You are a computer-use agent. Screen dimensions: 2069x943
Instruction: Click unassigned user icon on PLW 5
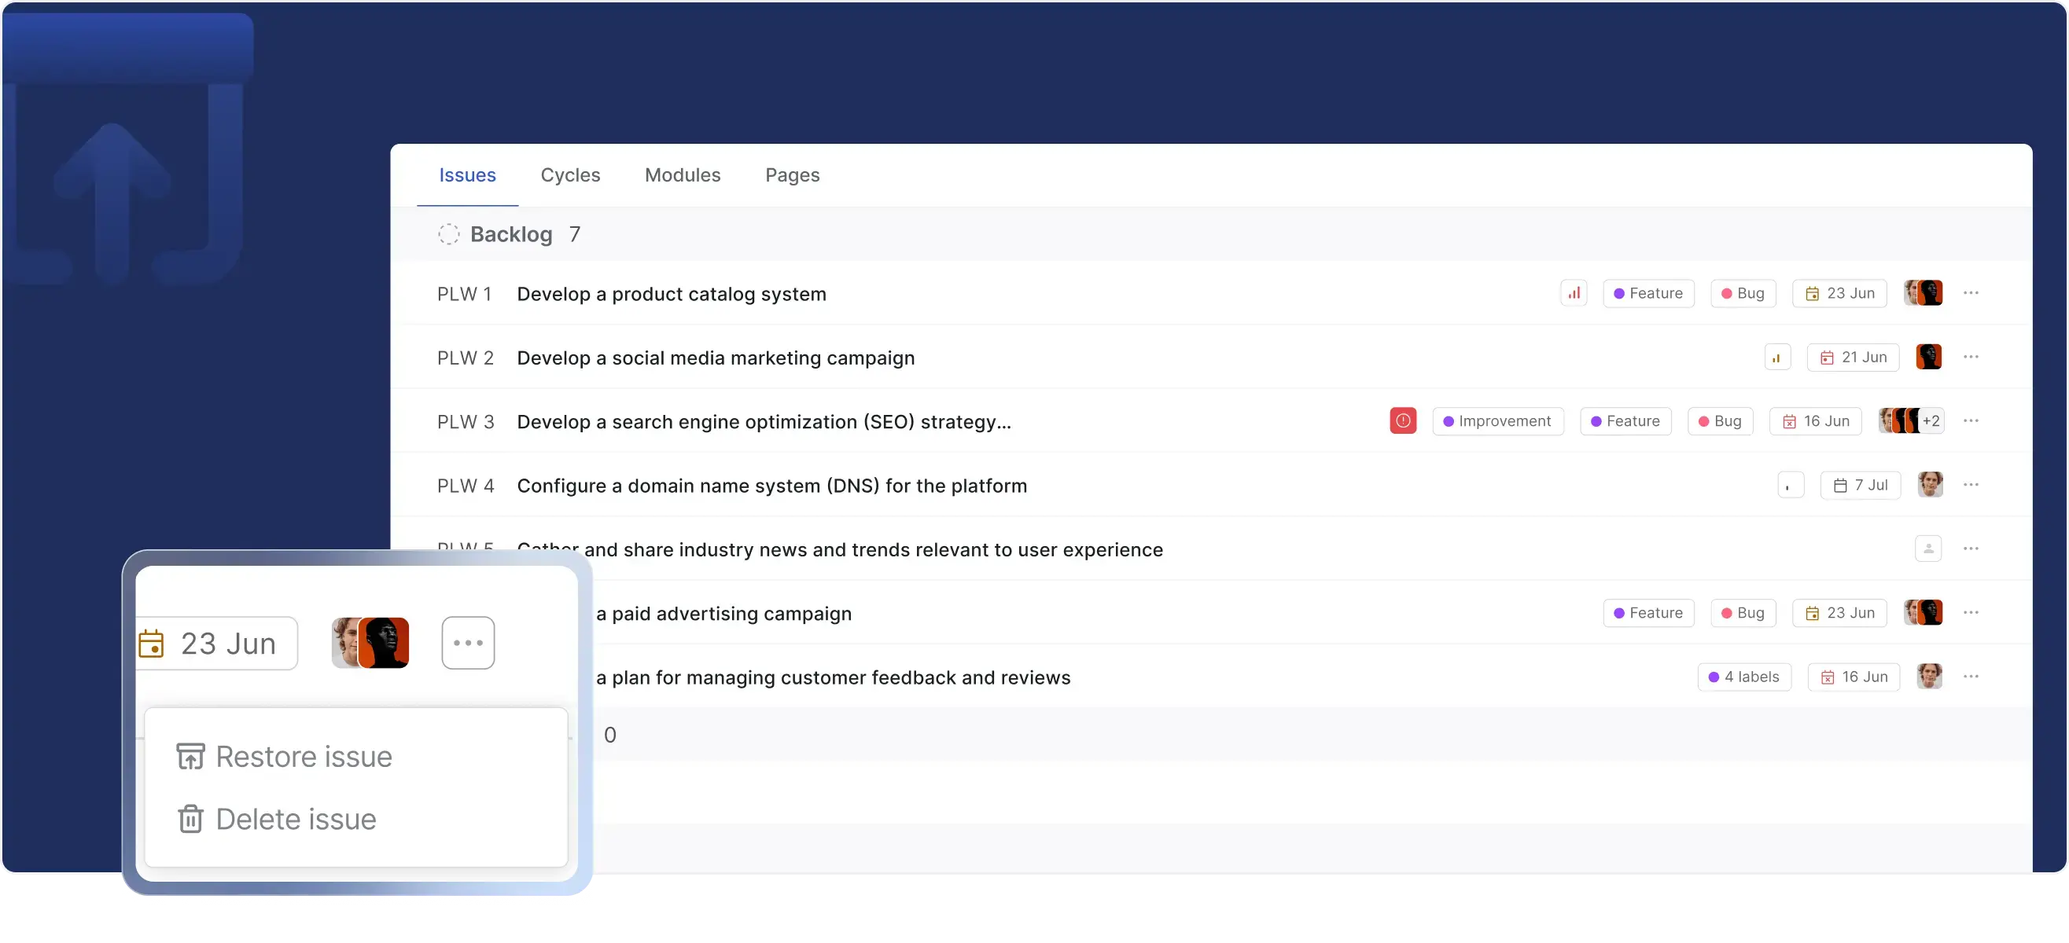(1927, 549)
